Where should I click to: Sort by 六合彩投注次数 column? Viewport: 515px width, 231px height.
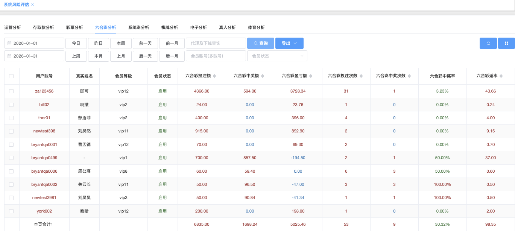(361, 76)
